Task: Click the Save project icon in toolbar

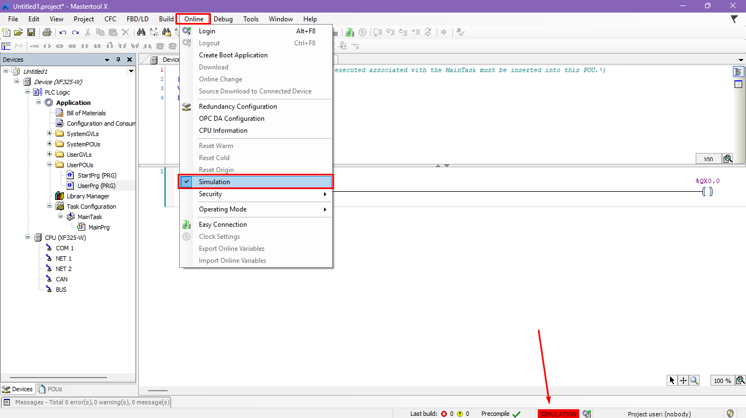Action: (x=31, y=33)
